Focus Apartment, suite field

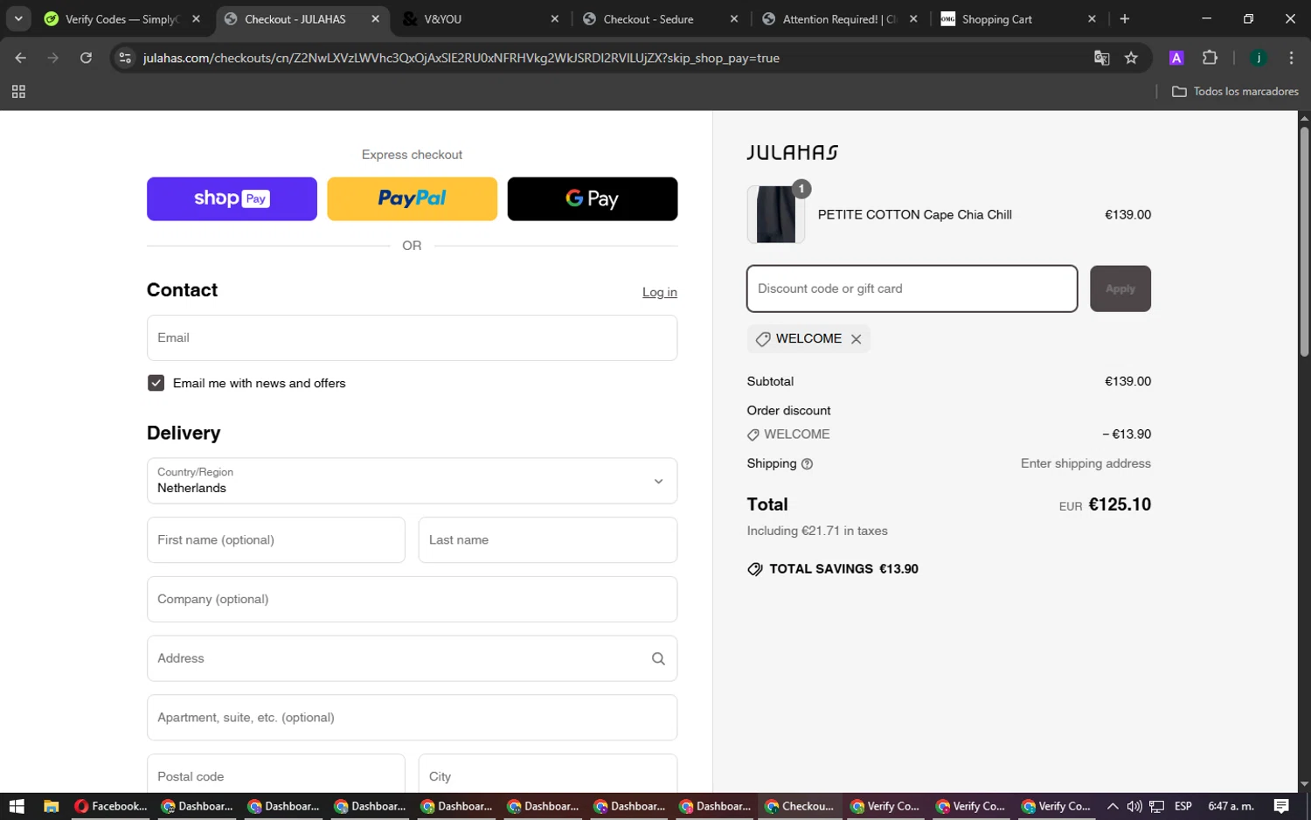click(x=412, y=718)
